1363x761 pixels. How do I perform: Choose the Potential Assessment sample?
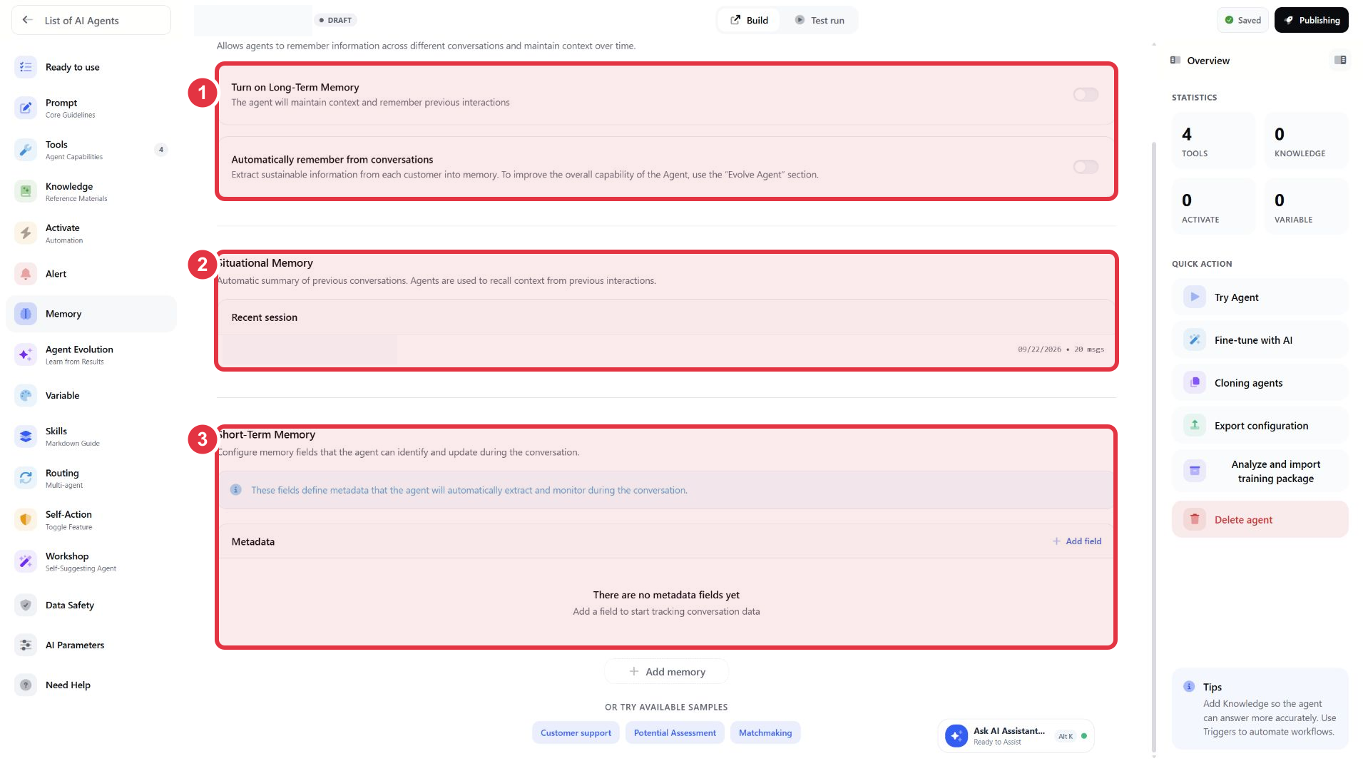click(675, 732)
